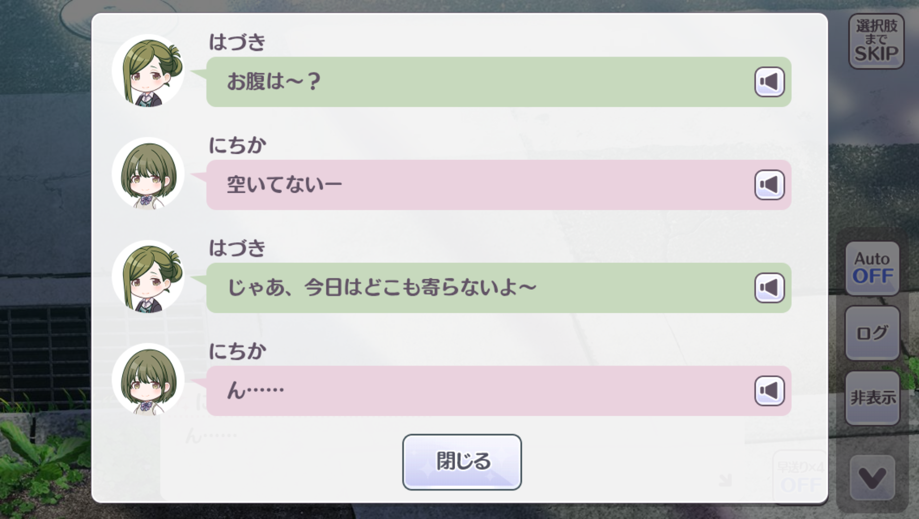Click the small advance arrow behind dialog
The height and width of the screenshot is (519, 919).
coord(726,480)
